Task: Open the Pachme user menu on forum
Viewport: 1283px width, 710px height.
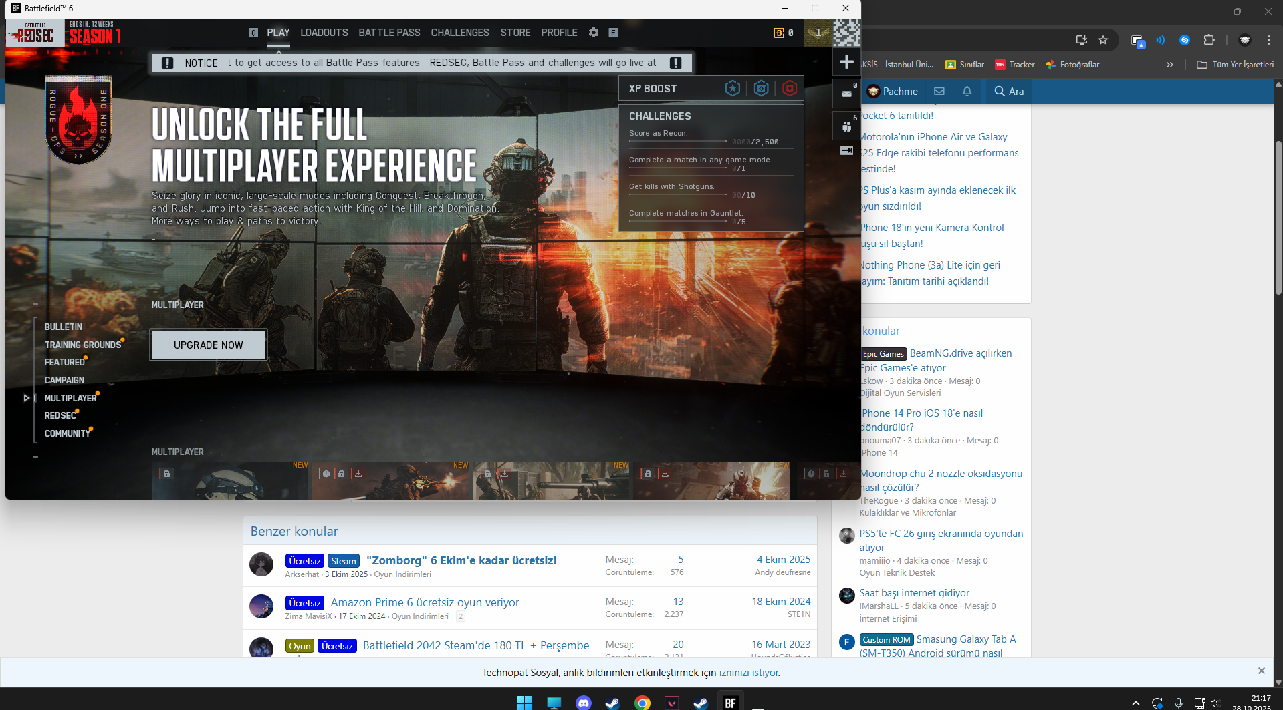Action: tap(893, 92)
